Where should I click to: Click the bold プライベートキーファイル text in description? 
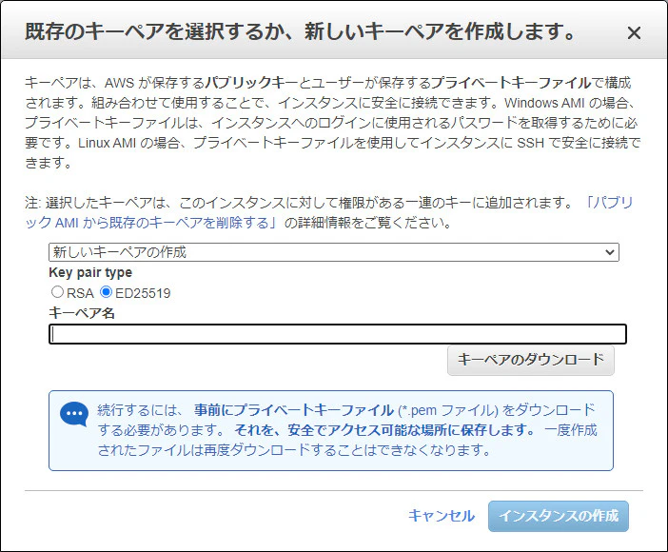click(x=511, y=82)
